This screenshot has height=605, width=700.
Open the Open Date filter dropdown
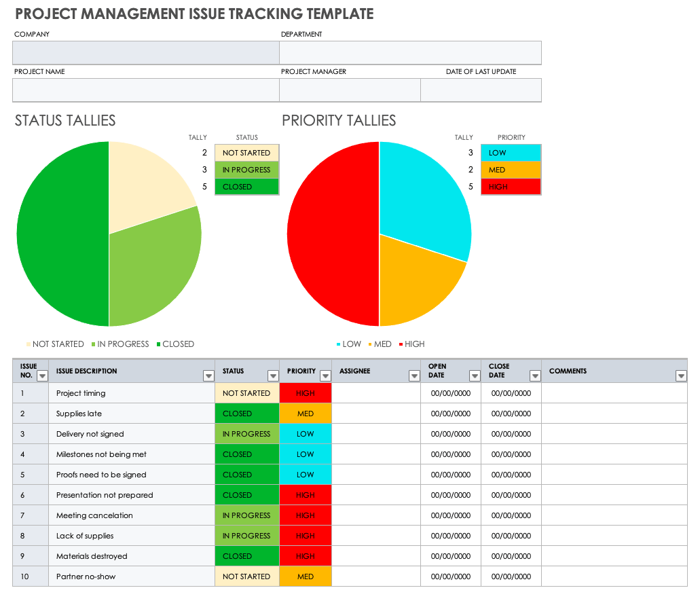pyautogui.click(x=475, y=375)
